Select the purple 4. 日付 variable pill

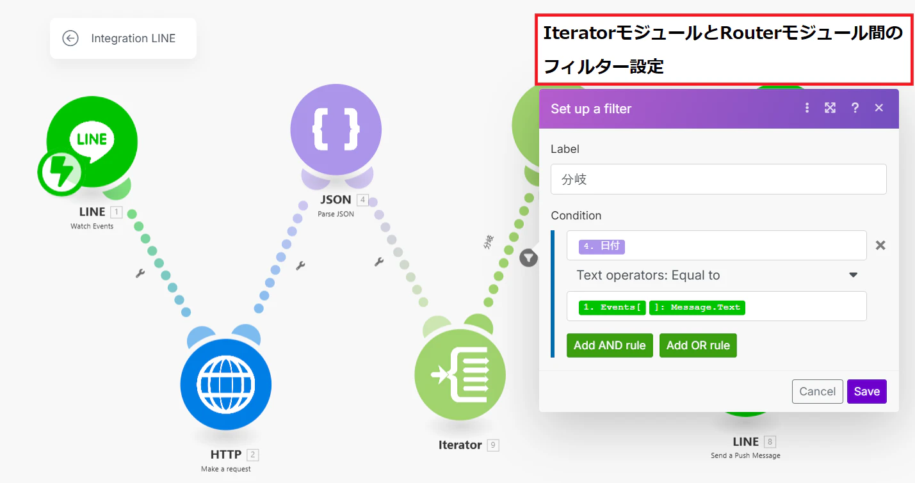(601, 246)
